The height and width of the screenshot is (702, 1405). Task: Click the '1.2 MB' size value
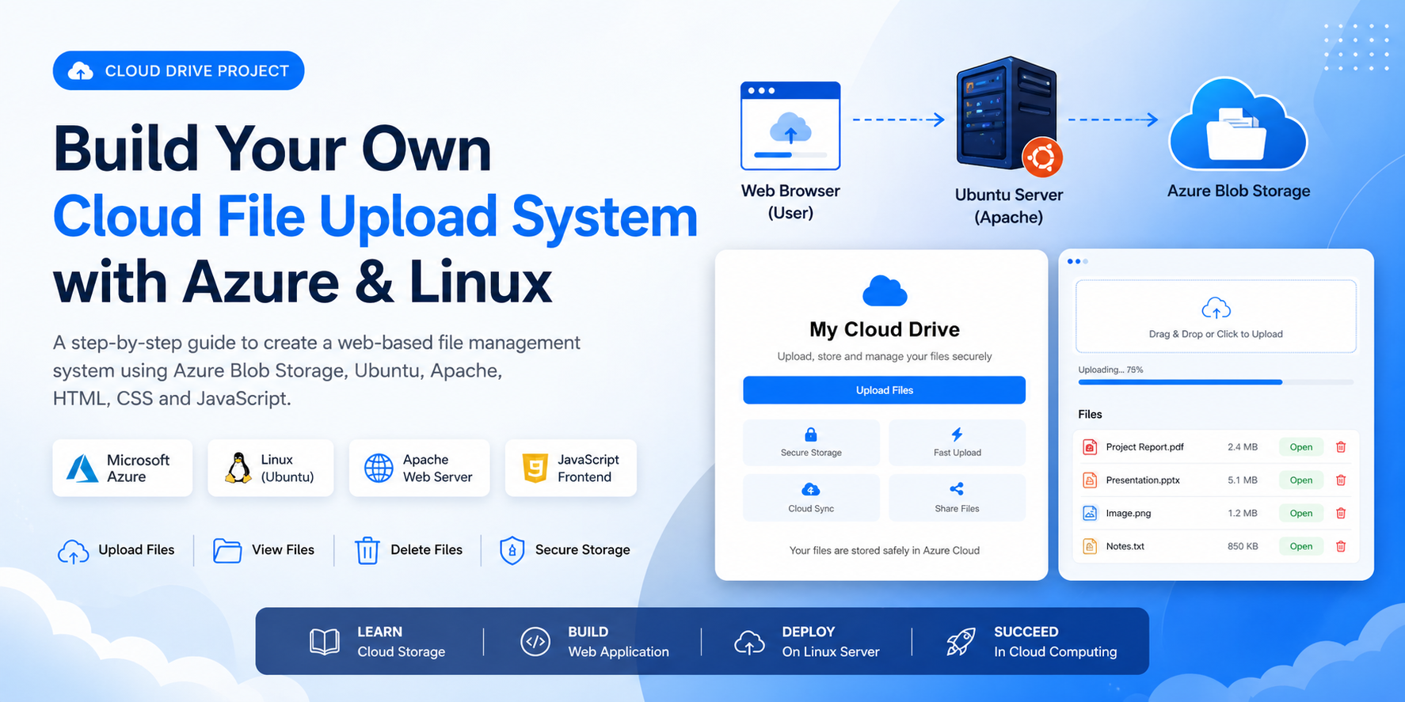[x=1243, y=514]
